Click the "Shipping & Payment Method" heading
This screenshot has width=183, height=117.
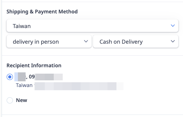[42, 11]
